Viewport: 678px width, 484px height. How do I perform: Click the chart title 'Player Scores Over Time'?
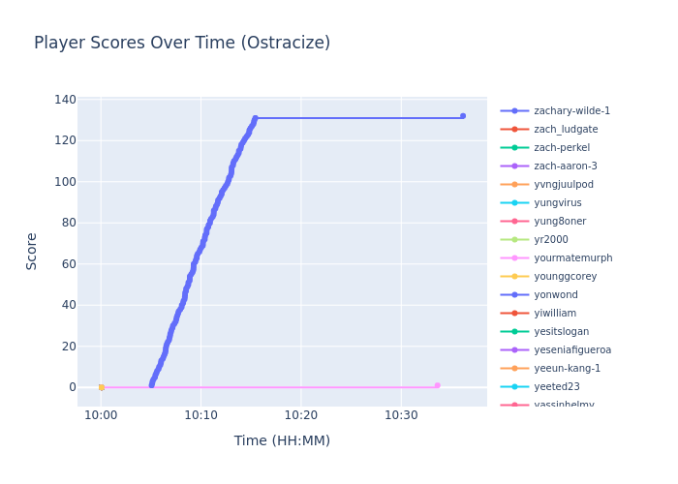click(x=182, y=44)
